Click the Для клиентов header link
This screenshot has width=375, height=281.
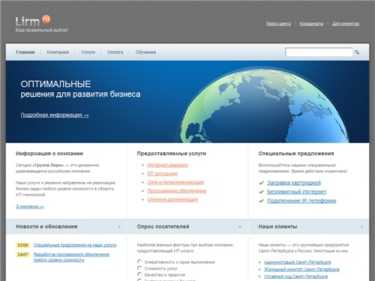click(x=346, y=24)
